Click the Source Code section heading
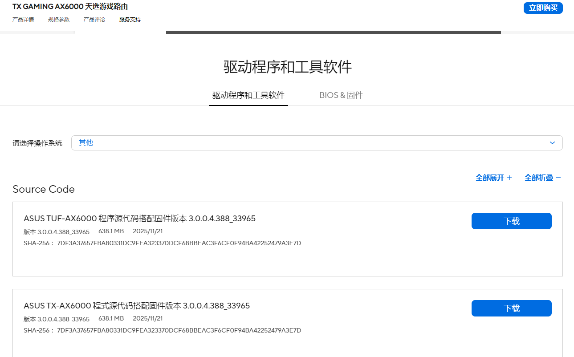Image resolution: width=574 pixels, height=357 pixels. (x=43, y=189)
